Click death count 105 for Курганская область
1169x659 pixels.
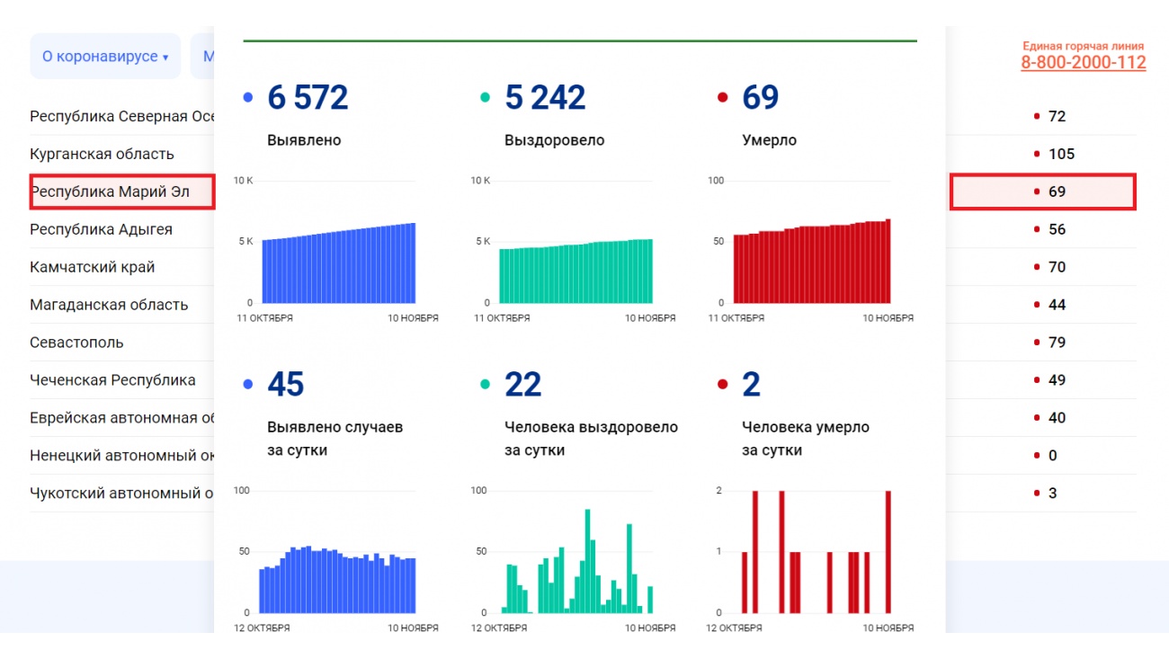(x=1061, y=154)
